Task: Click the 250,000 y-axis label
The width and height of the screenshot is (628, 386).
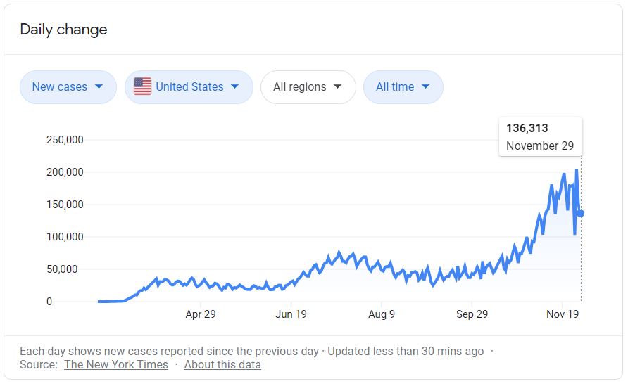Action: tap(65, 140)
